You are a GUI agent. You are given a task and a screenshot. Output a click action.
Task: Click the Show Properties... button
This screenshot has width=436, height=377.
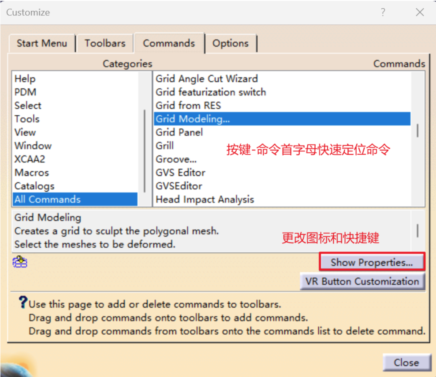point(372,262)
